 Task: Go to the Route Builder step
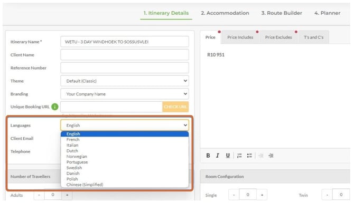pyautogui.click(x=282, y=13)
